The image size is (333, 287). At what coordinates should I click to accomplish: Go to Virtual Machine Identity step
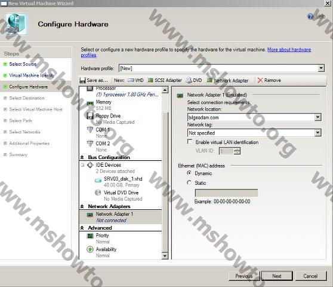(32, 75)
